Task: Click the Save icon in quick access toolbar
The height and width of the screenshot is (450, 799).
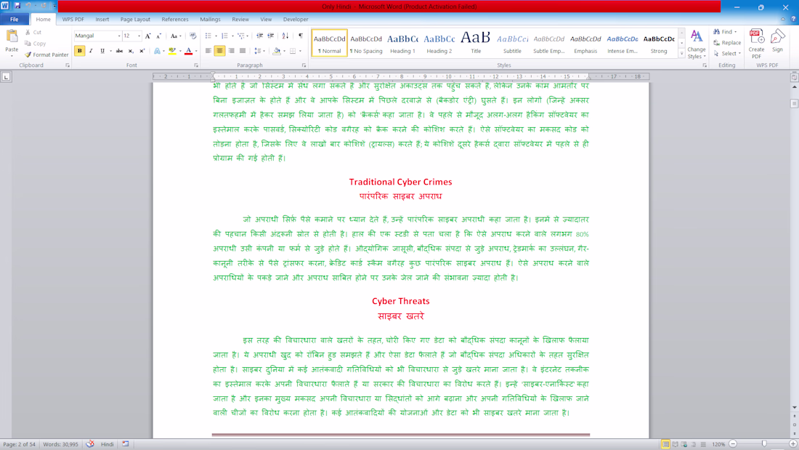Action: click(x=17, y=6)
